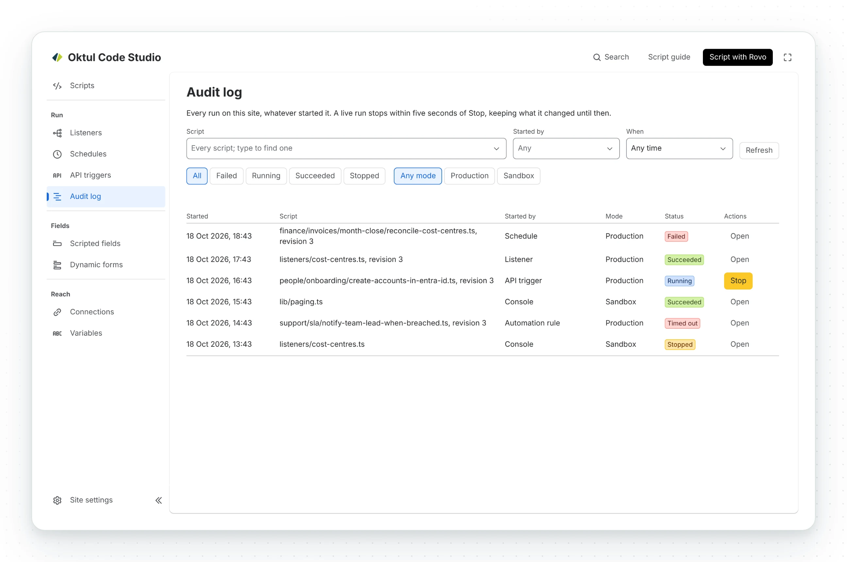The width and height of the screenshot is (847, 562).
Task: Click the search magnifier icon
Action: click(x=597, y=57)
